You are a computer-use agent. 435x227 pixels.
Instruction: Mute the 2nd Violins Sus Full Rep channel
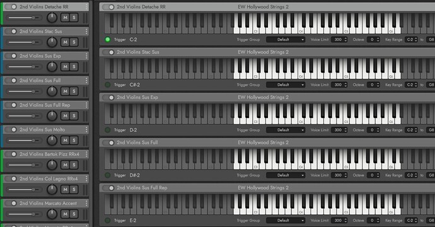coord(65,116)
